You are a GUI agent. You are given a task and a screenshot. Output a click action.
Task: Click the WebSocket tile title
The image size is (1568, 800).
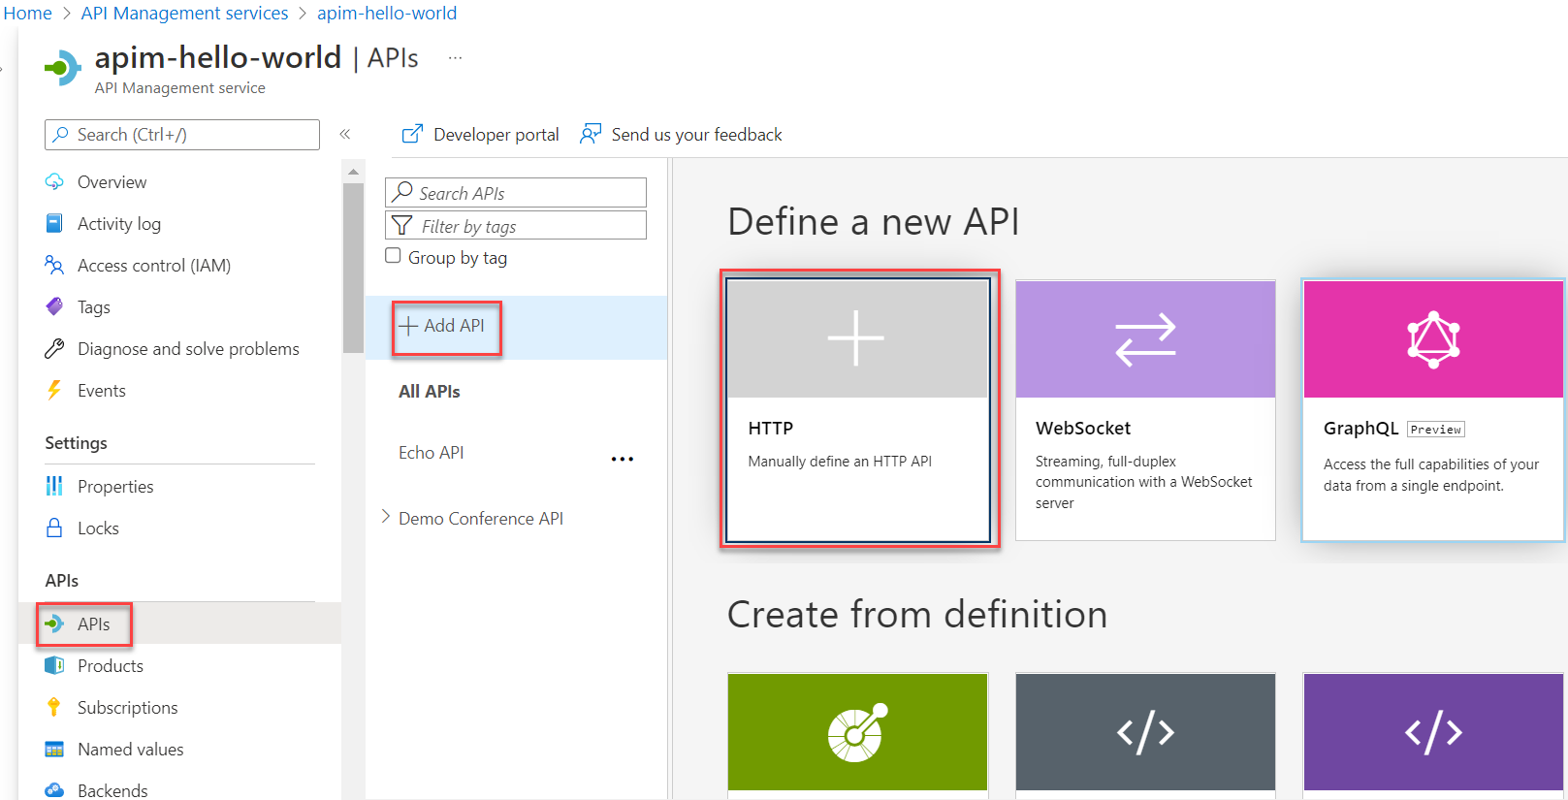pyautogui.click(x=1083, y=428)
